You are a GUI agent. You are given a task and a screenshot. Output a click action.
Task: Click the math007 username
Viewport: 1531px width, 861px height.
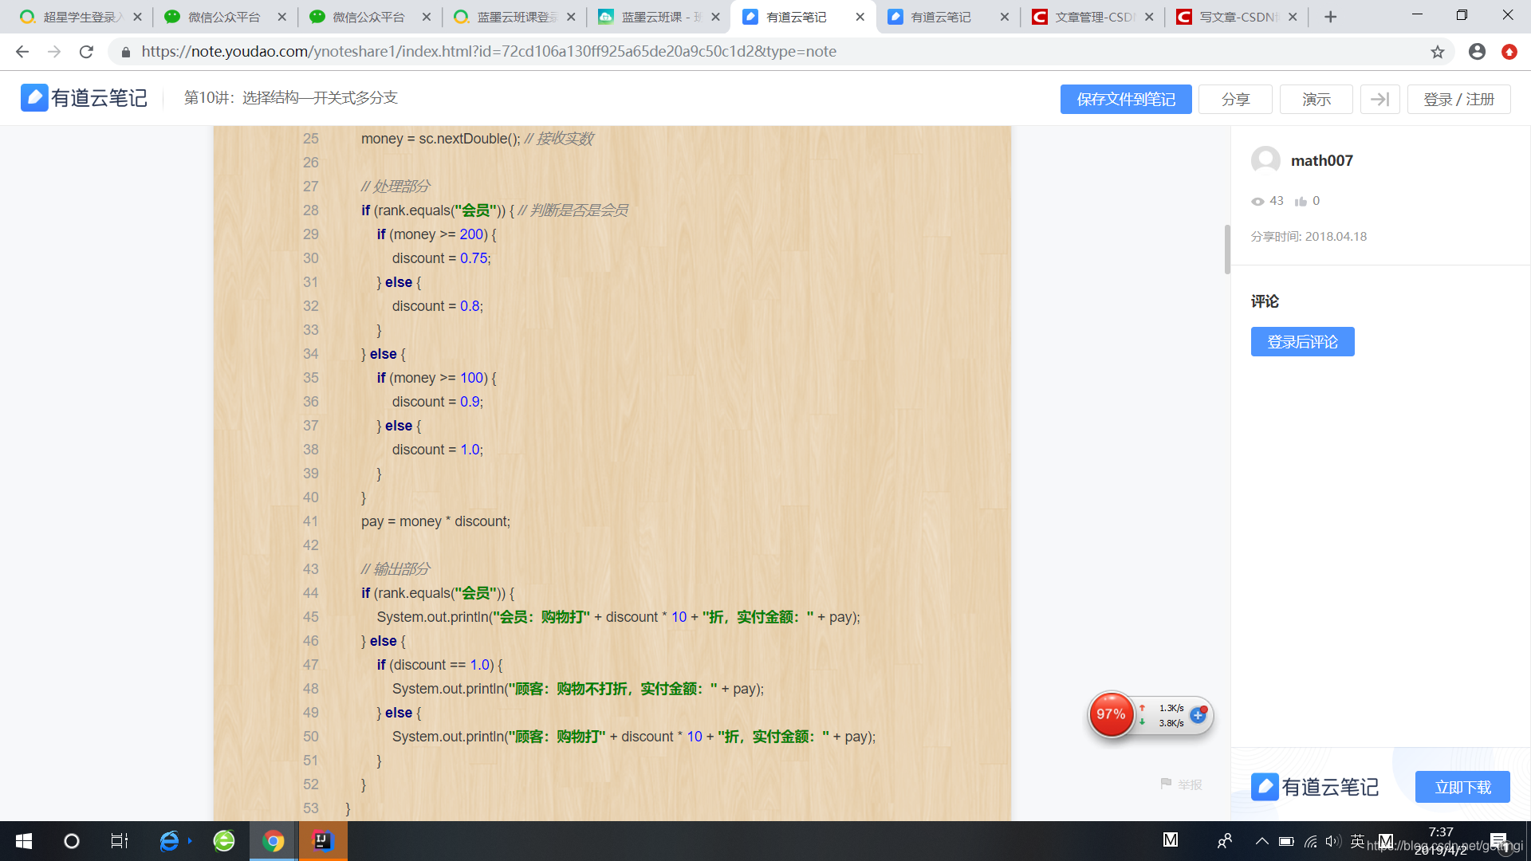[x=1321, y=160]
